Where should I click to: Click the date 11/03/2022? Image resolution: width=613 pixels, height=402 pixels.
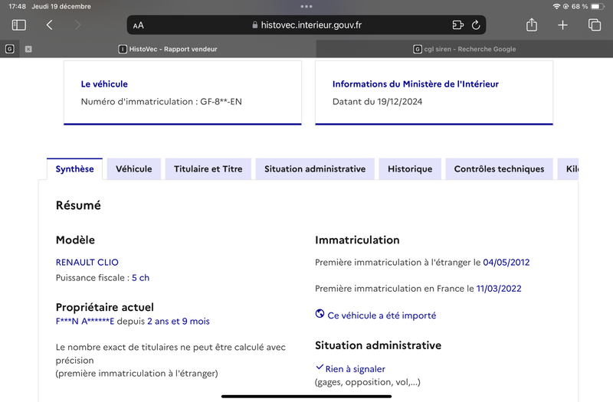click(x=499, y=289)
